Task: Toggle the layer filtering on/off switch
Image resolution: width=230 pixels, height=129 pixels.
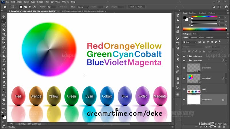Action: pos(220,42)
